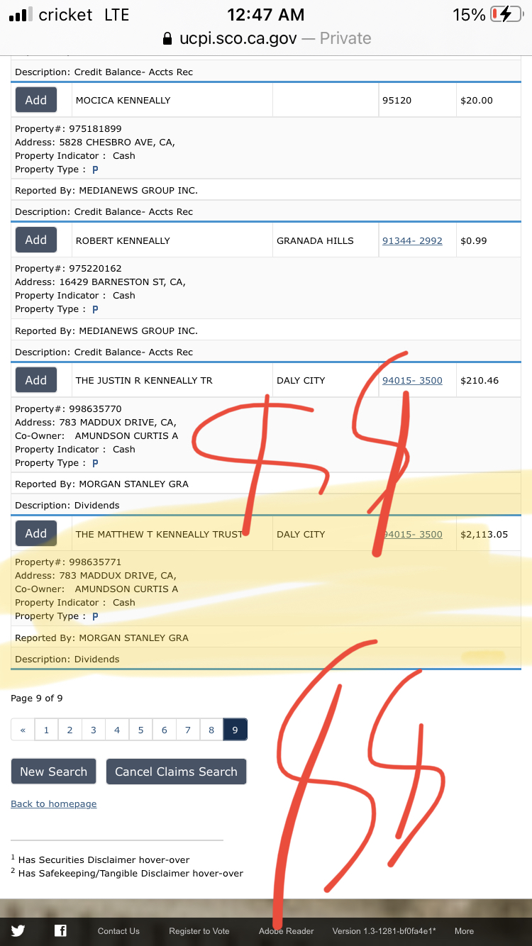
Task: Open More in the footer
Action: 464,931
